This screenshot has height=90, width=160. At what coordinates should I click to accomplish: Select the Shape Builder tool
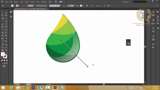coord(2,35)
